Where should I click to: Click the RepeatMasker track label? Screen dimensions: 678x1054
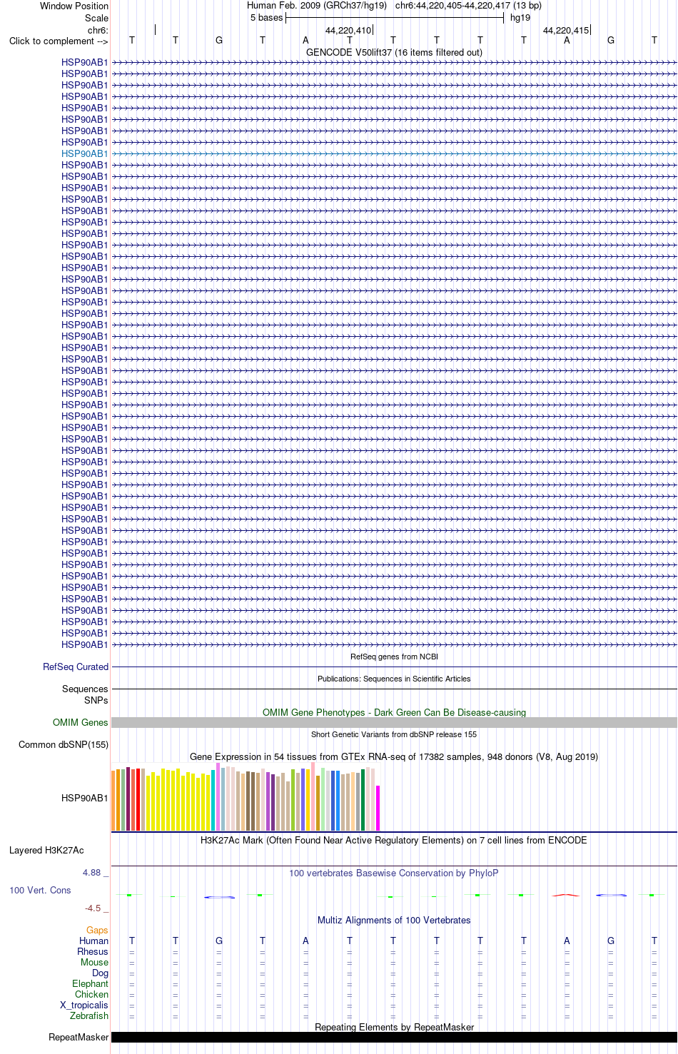pyautogui.click(x=79, y=1037)
